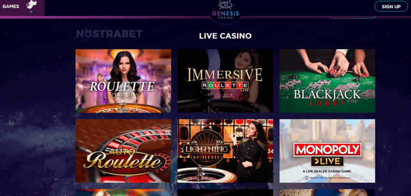The image size is (411, 196).
Task: Click the partially hidden button below Sign Up
Action: 353,17
